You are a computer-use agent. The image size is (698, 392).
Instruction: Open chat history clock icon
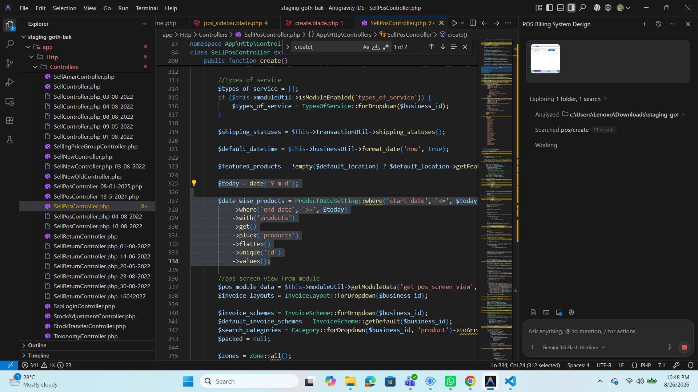[x=659, y=24]
